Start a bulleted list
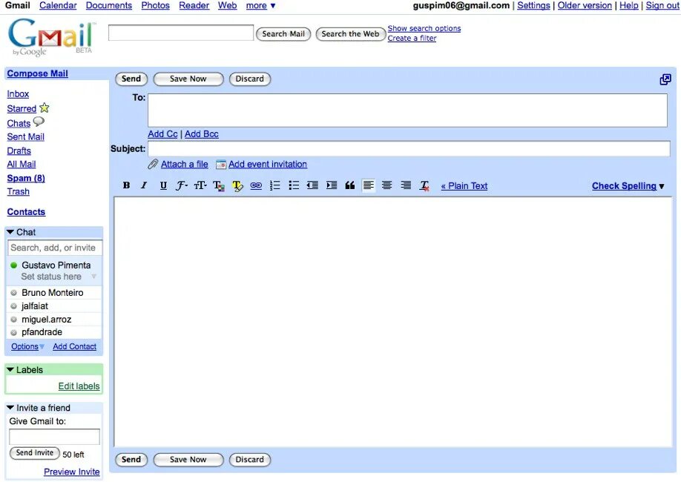681x482 pixels. click(294, 185)
